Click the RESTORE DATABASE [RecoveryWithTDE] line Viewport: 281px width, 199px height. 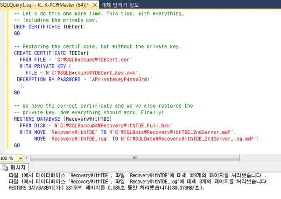(x=63, y=119)
